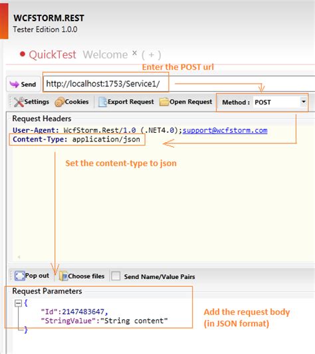Click the Request Parameters label
315x354 pixels.
(x=47, y=291)
